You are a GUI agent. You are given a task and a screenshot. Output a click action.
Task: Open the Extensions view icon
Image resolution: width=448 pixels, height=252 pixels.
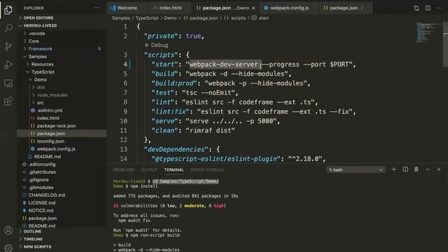8,101
